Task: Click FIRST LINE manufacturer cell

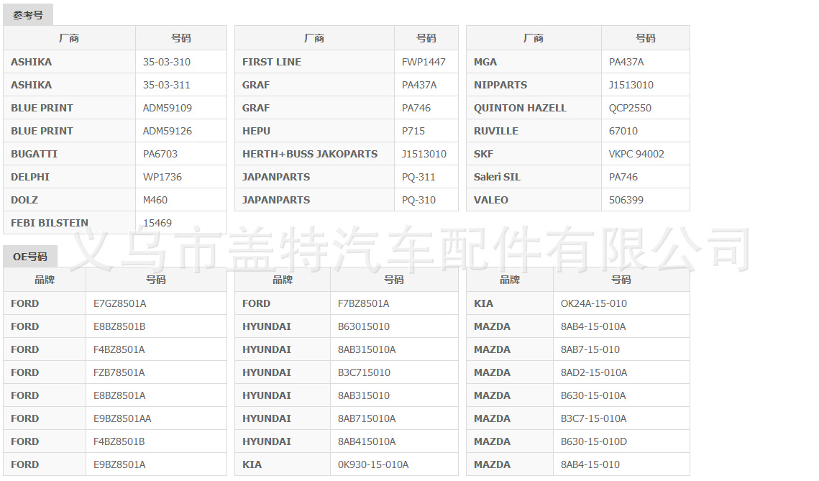Action: point(314,62)
